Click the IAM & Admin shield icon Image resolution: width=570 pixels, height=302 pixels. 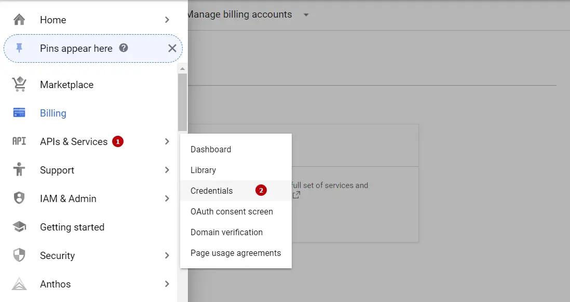pos(19,198)
